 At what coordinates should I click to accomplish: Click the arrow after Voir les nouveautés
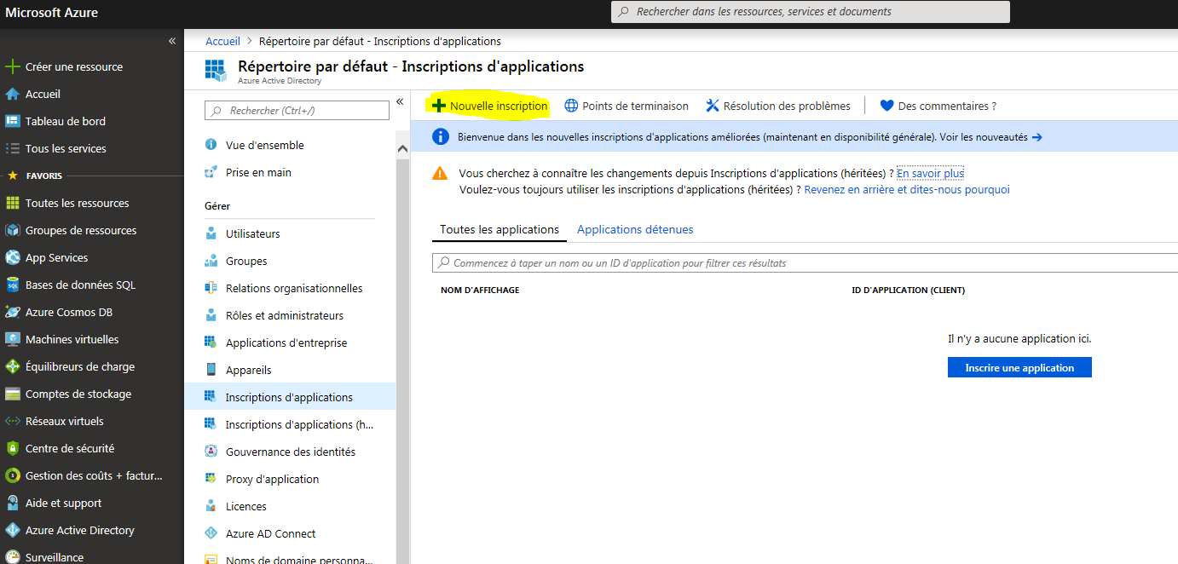[x=1037, y=136]
